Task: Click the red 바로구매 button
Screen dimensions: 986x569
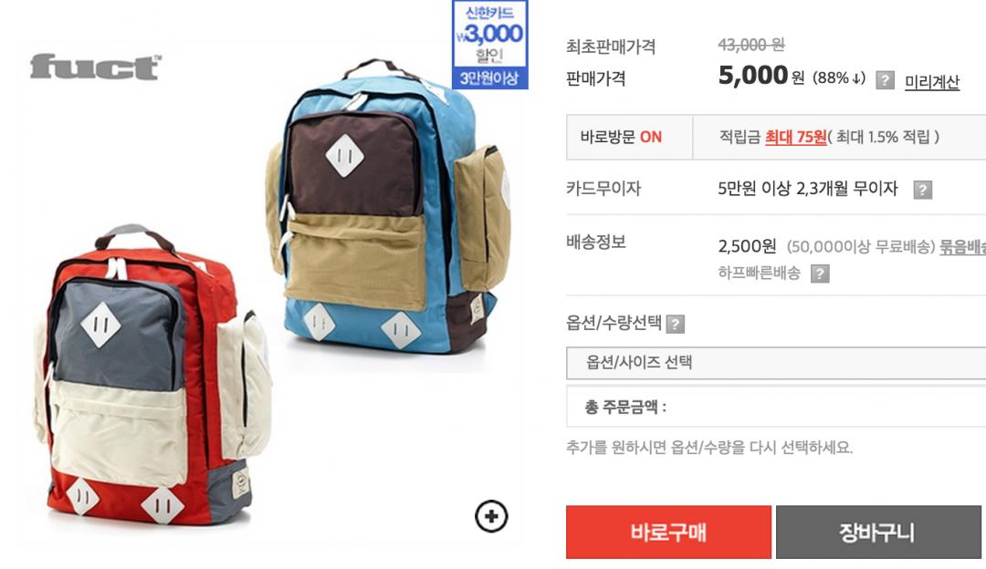Action: pyautogui.click(x=668, y=532)
